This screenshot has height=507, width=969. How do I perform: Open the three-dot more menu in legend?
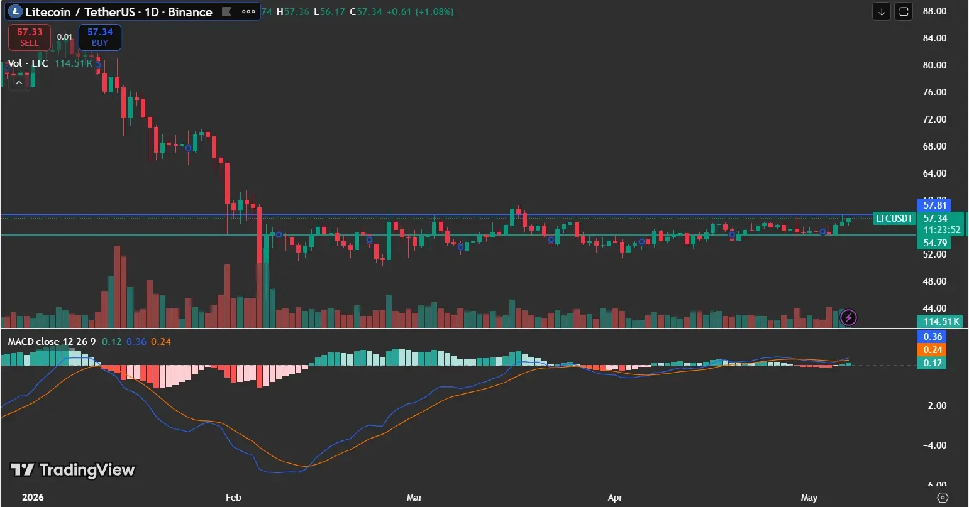coord(249,12)
